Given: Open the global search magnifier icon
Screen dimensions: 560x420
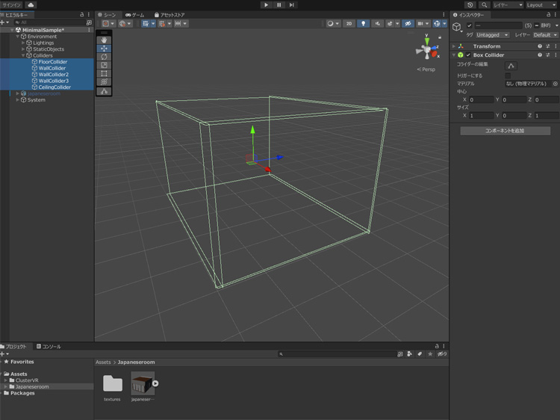Looking at the screenshot, I should point(484,4).
